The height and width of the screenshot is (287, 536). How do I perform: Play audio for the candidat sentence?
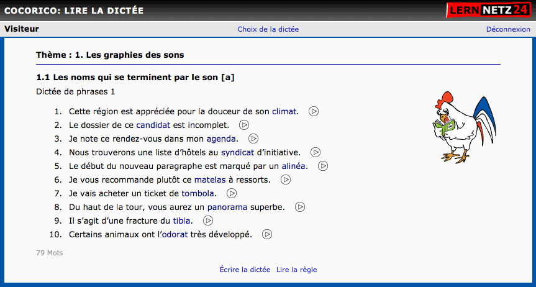tap(243, 125)
